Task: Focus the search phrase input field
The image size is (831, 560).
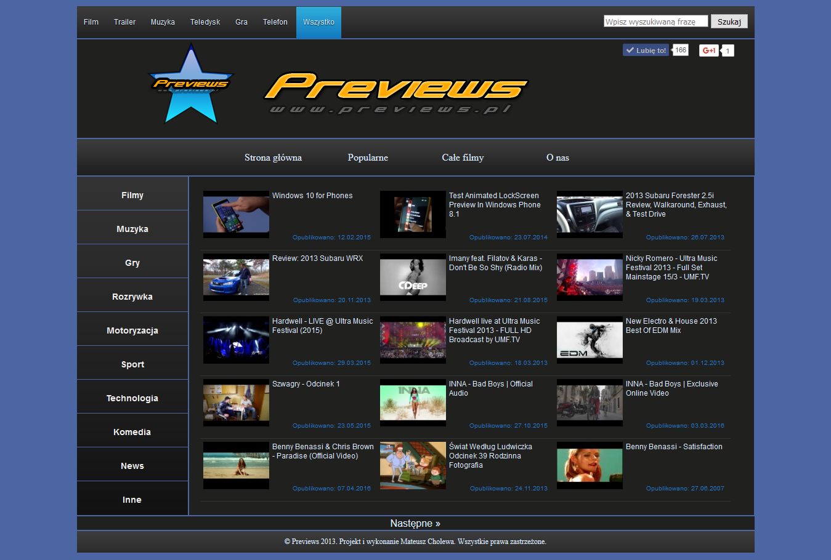Action: [655, 22]
